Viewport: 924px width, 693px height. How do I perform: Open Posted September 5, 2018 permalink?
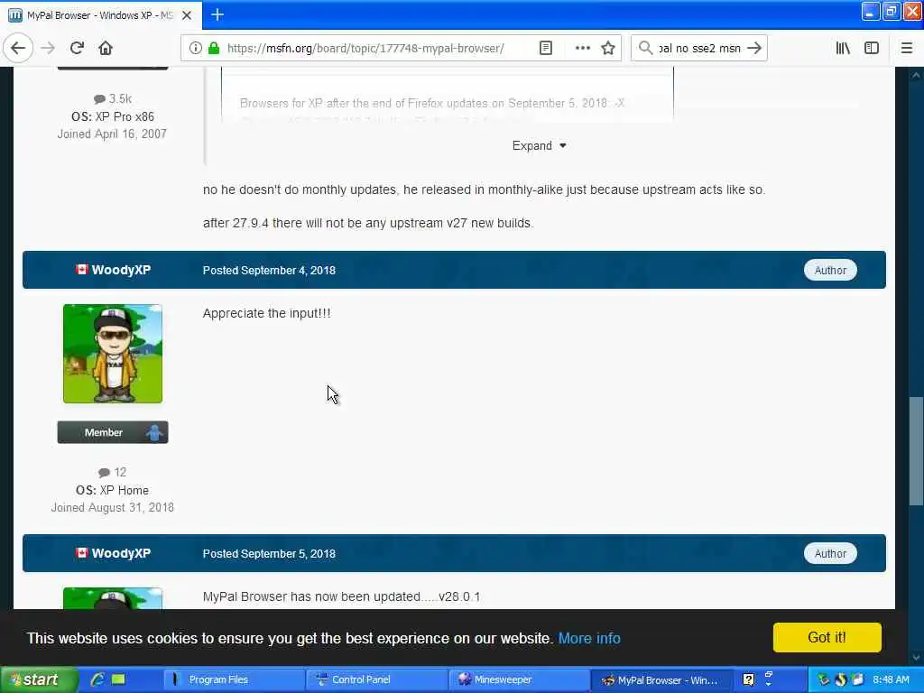click(269, 554)
